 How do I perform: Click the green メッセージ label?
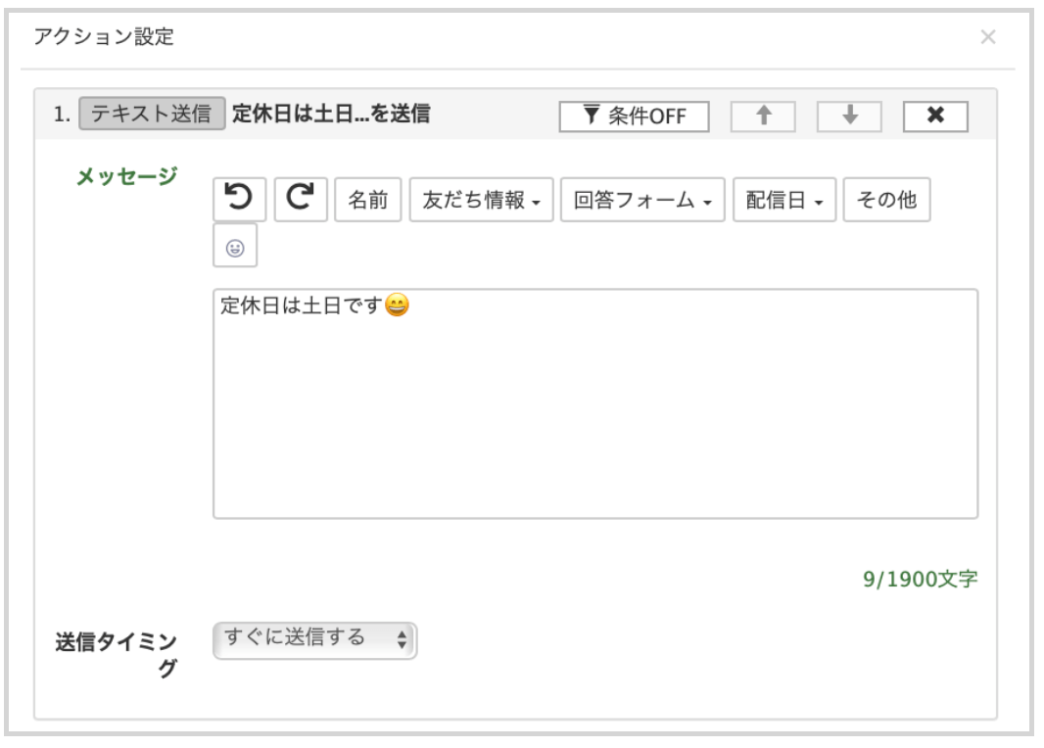(129, 175)
